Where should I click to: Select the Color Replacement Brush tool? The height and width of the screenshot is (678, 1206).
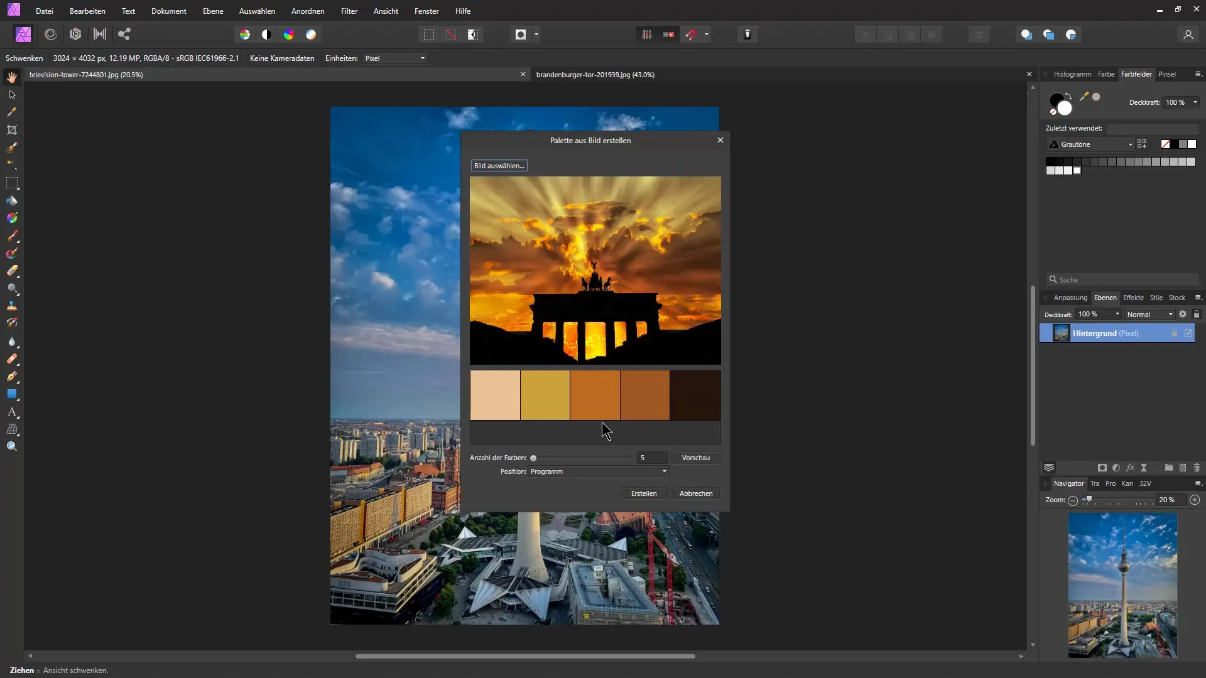pyautogui.click(x=12, y=254)
